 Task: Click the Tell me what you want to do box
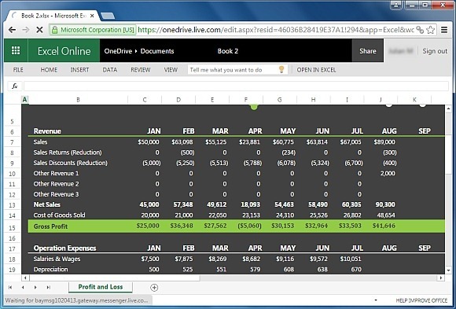tap(237, 69)
